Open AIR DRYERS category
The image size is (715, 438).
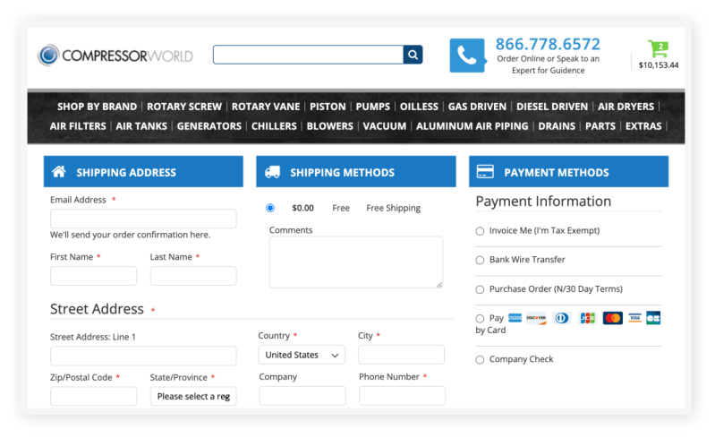tap(626, 107)
